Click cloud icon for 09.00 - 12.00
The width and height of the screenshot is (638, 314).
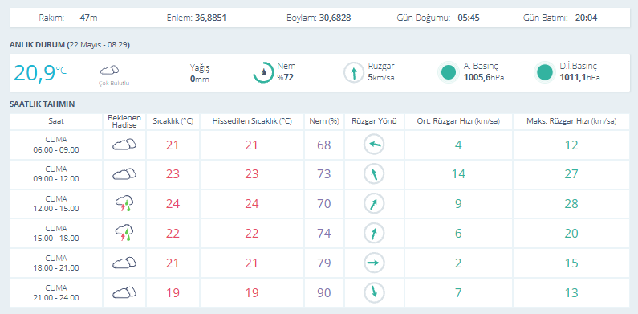click(124, 174)
